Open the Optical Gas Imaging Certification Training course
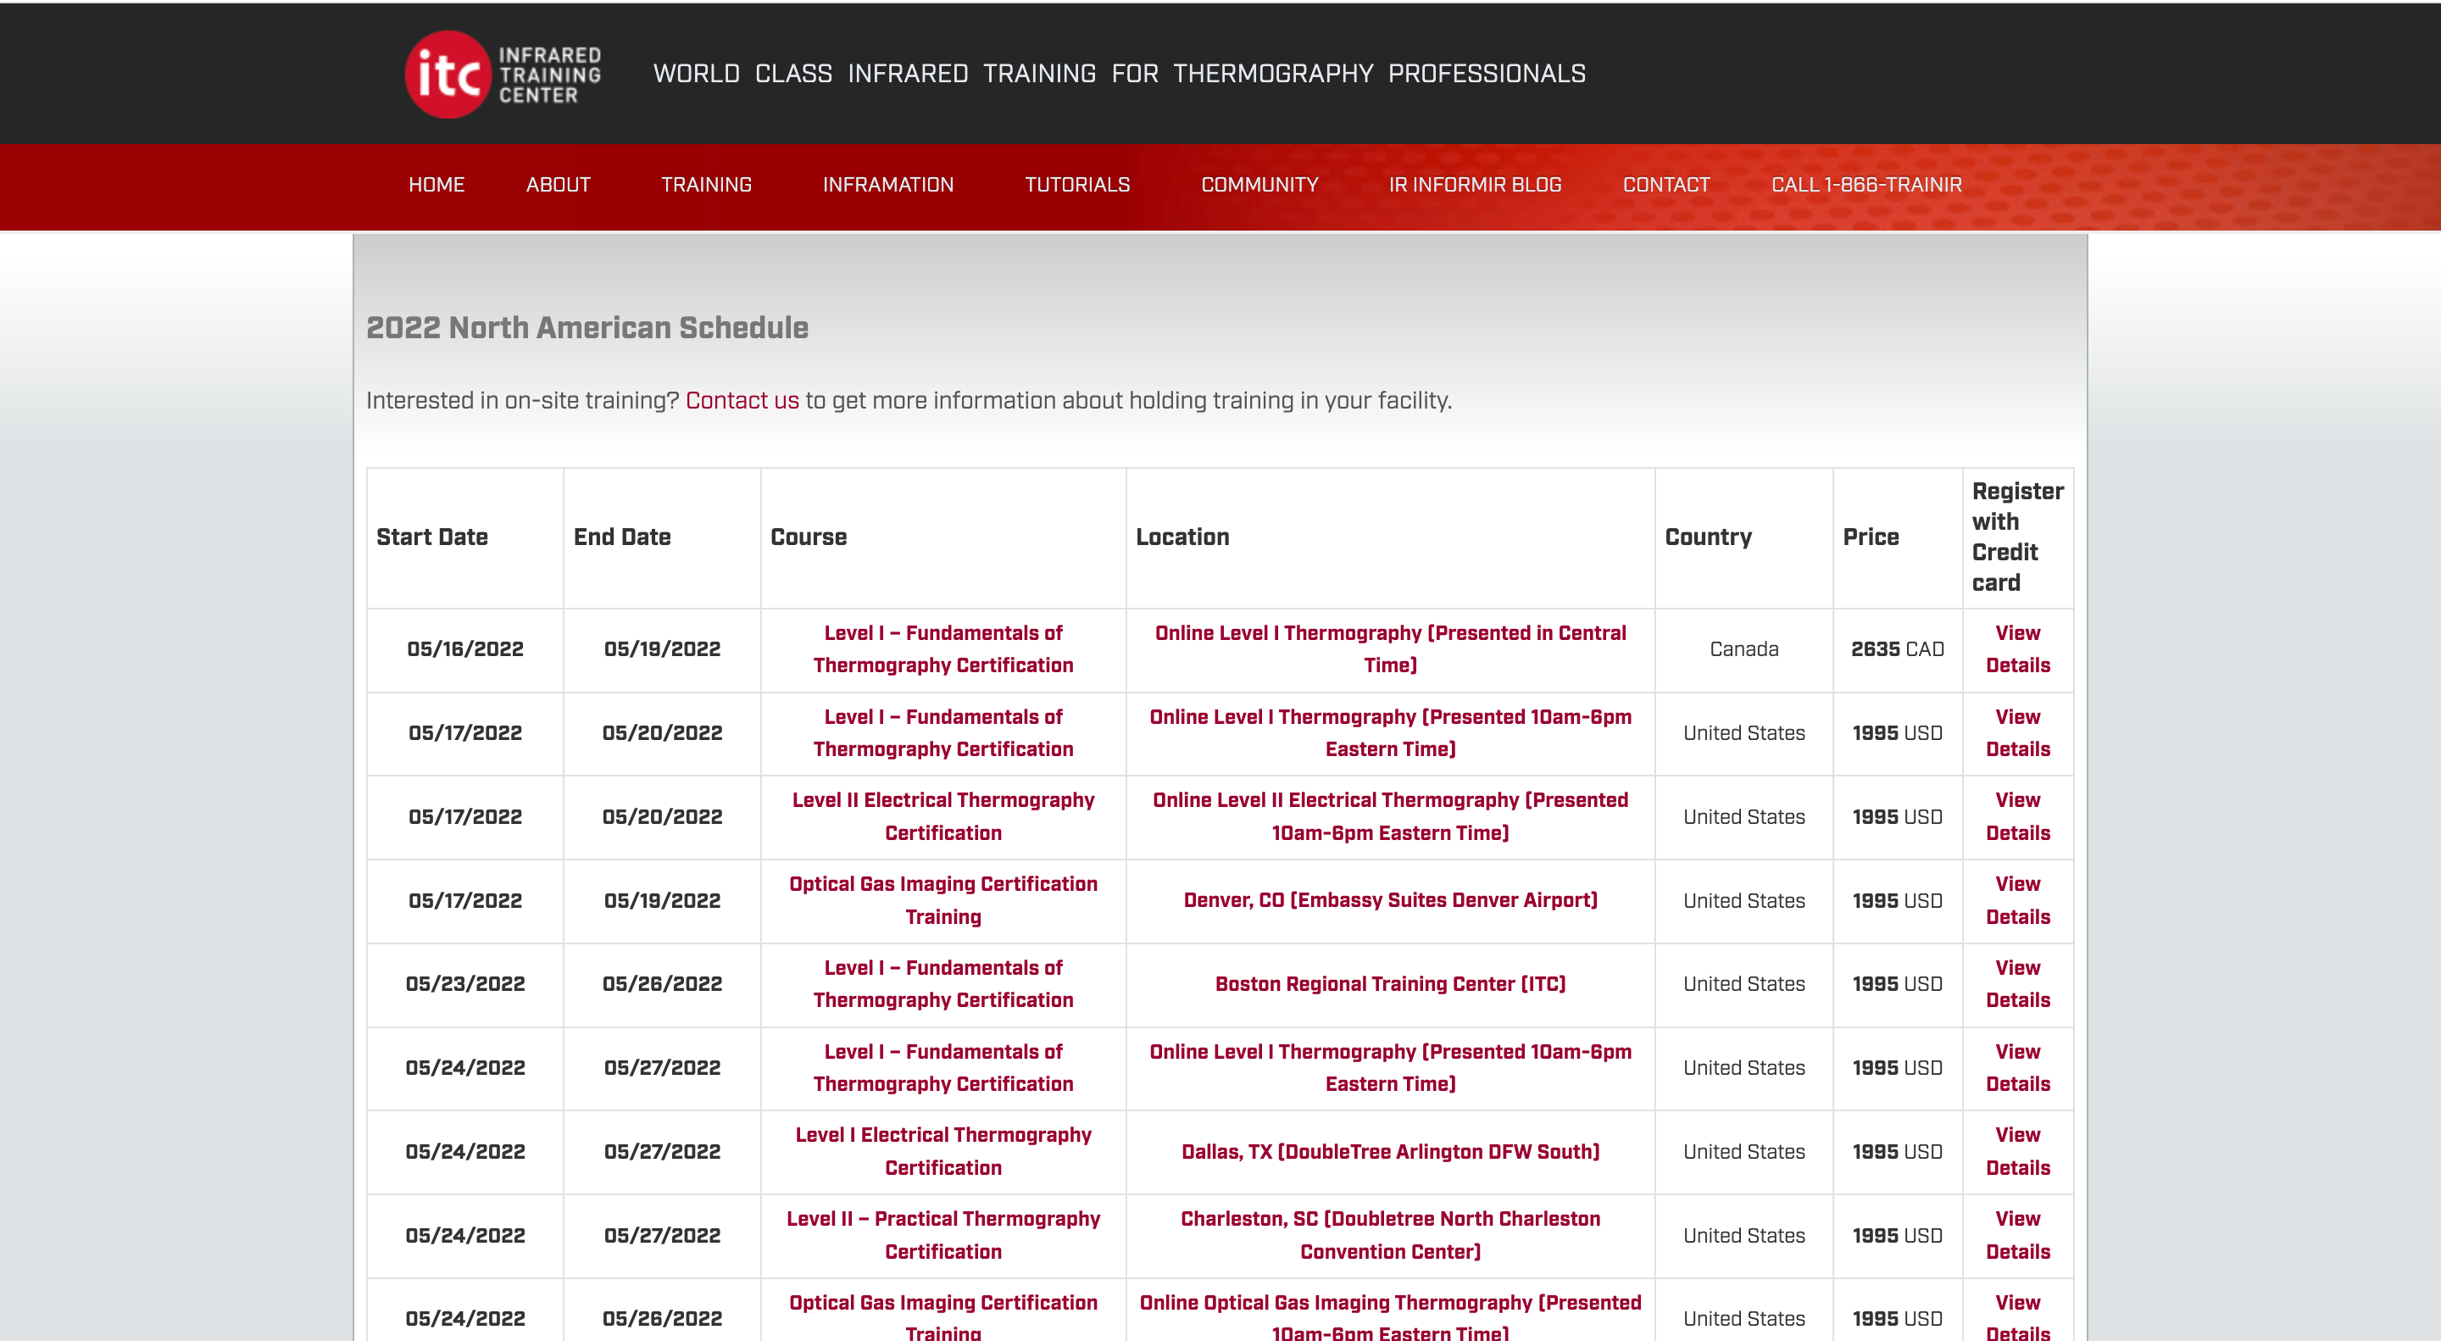This screenshot has height=1341, width=2441. tap(942, 900)
